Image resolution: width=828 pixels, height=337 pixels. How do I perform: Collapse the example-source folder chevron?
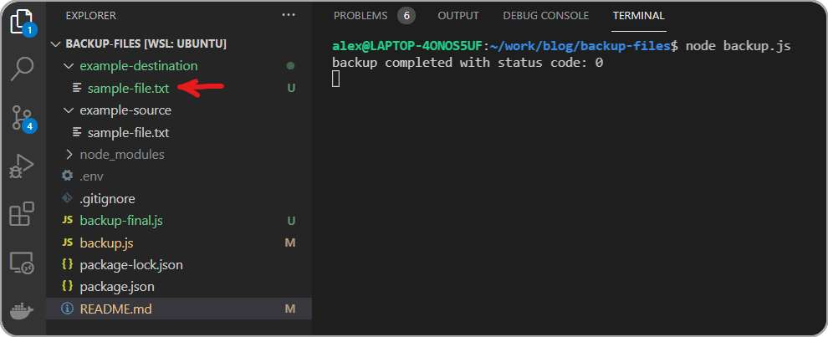coord(69,110)
